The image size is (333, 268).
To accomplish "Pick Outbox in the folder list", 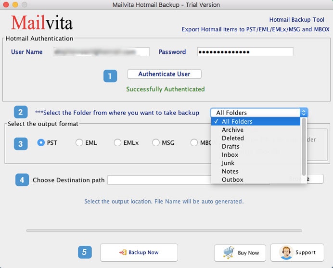I will (x=256, y=179).
